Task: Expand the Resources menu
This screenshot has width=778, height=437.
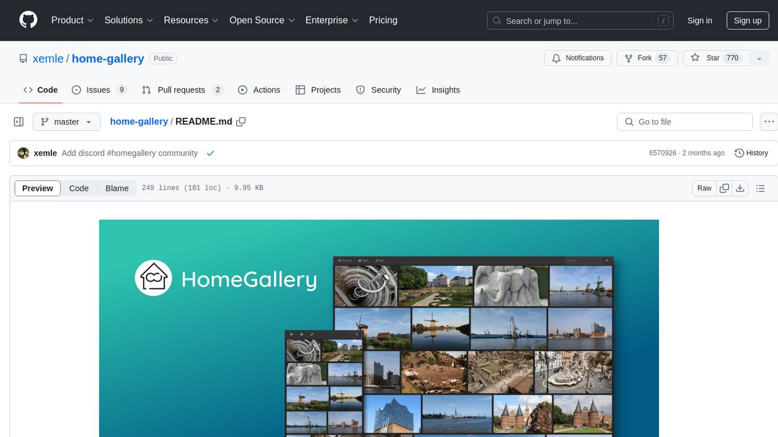Action: point(191,20)
